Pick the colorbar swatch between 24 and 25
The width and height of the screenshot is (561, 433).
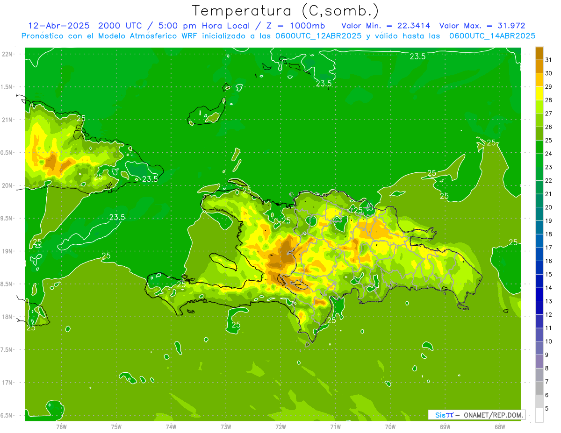pyautogui.click(x=539, y=147)
